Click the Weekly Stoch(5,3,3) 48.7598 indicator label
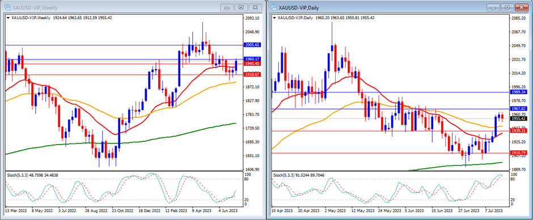 coord(33,175)
